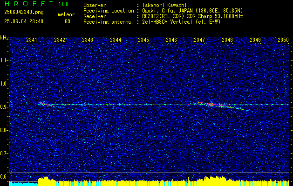This screenshot has height=186, width=293.
Task: Click the date stamp 25.06.04 23:40
Action: tap(24, 21)
